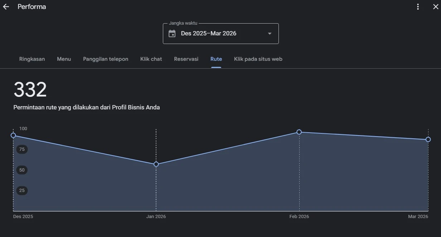
Task: Open the Menu tab
Action: [64, 59]
